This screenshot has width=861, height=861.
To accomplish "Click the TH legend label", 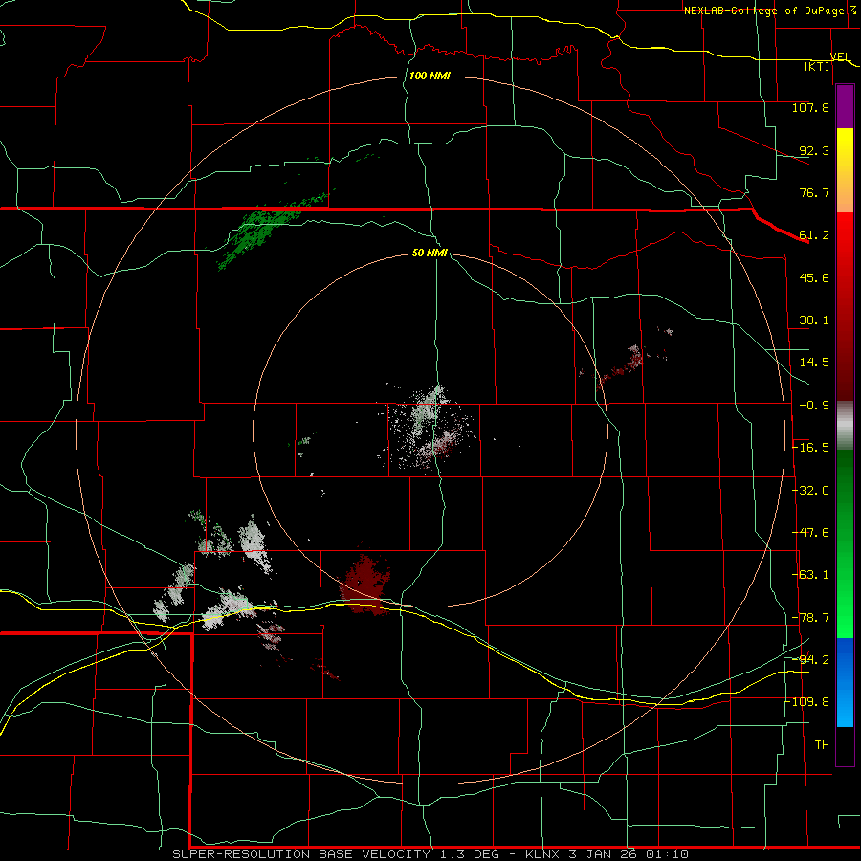I will tap(822, 745).
